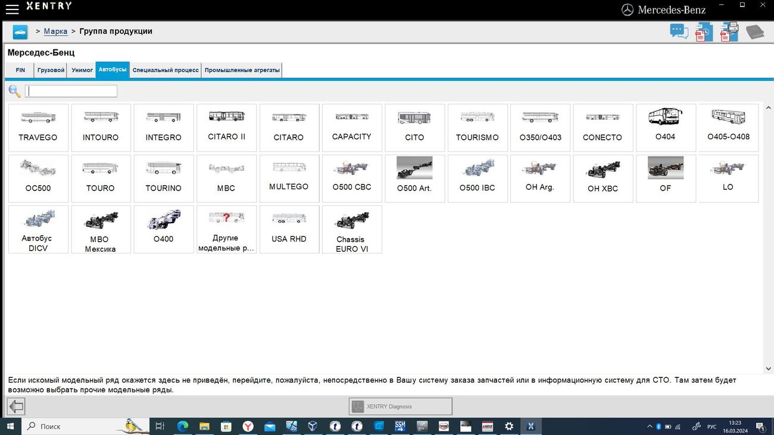The width and height of the screenshot is (774, 435).
Task: Pick the CAPACITY bus tile
Action: click(352, 128)
